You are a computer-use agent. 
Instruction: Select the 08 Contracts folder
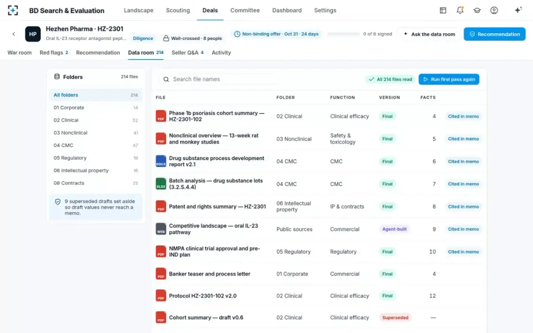click(x=96, y=183)
